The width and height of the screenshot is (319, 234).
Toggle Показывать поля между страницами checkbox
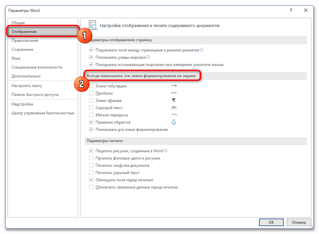tap(91, 50)
